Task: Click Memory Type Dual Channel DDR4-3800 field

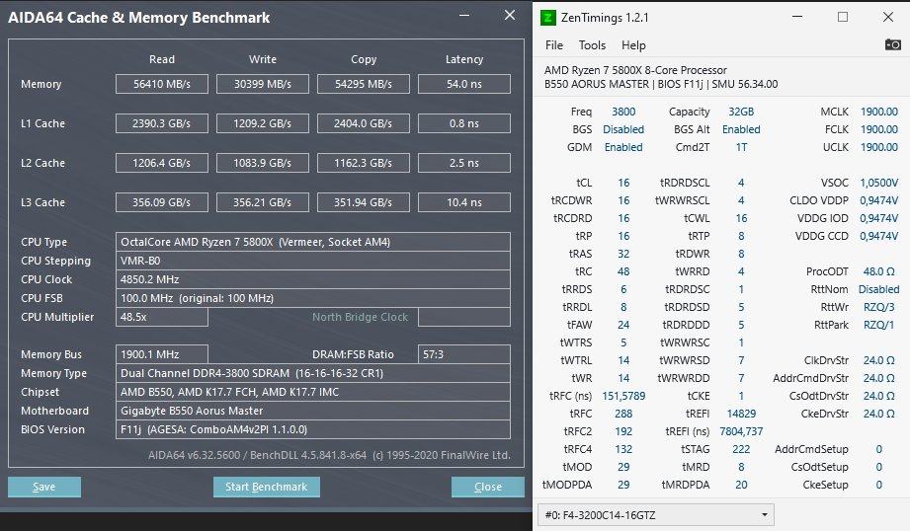Action: [x=313, y=373]
